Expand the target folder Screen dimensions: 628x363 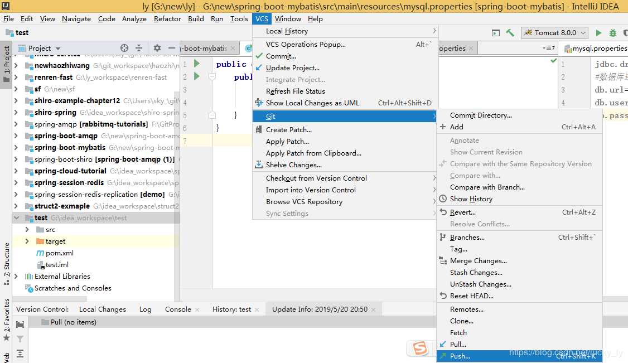point(27,241)
